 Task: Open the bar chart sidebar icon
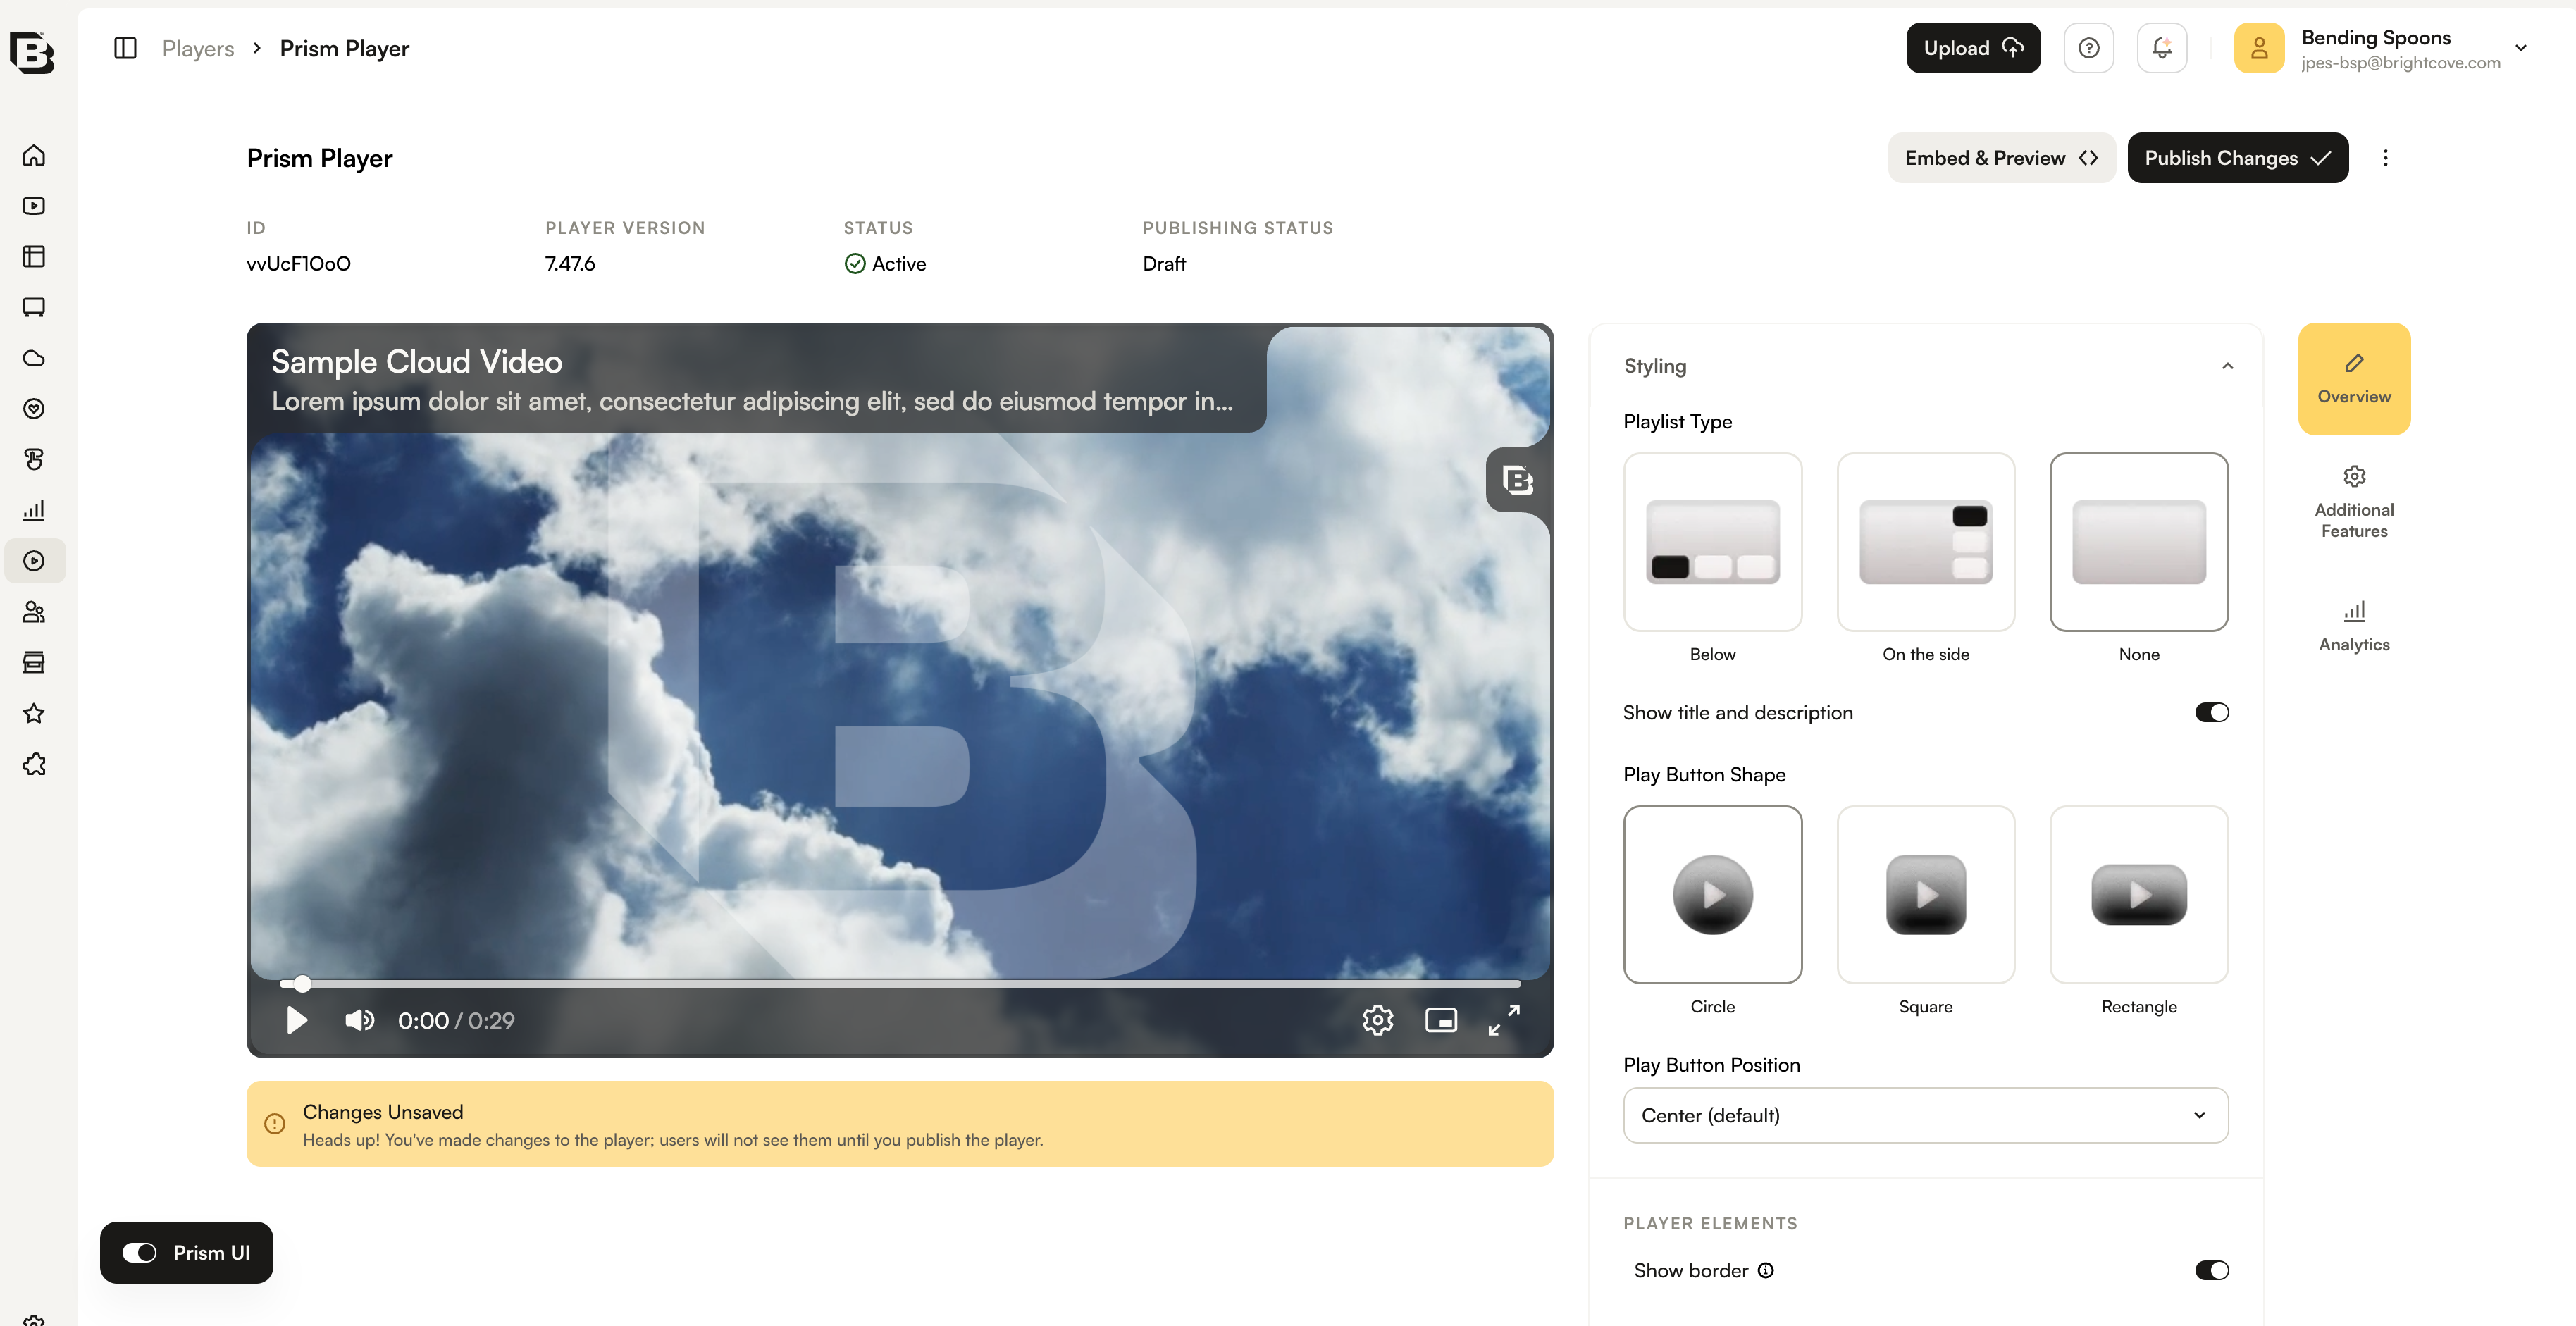pyautogui.click(x=34, y=510)
